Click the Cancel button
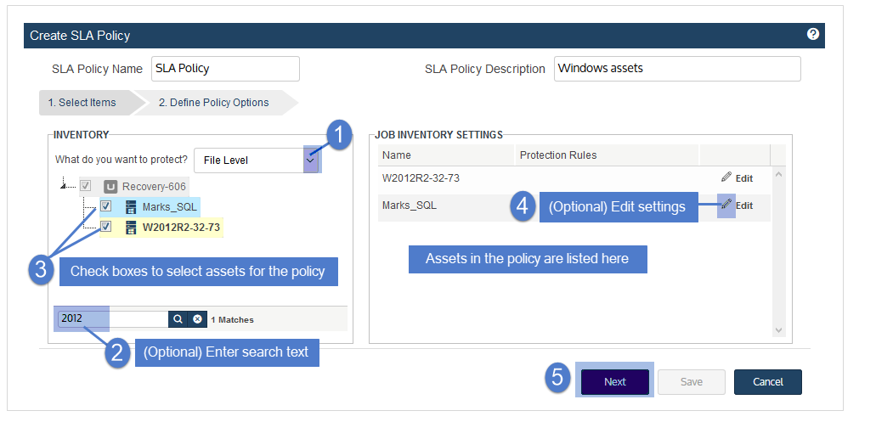876x439 pixels. tap(767, 382)
